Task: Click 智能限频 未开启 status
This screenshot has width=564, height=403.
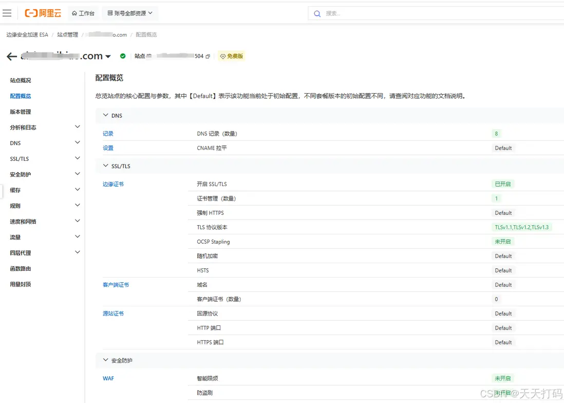Action: coord(502,378)
